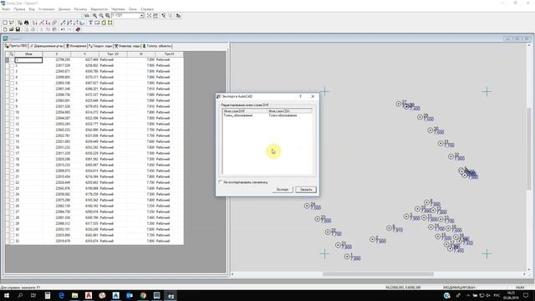Click the fit-all extents icon
This screenshot has height=301, width=535.
[149, 16]
